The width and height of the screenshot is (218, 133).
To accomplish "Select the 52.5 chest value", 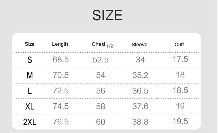I will (101, 60).
